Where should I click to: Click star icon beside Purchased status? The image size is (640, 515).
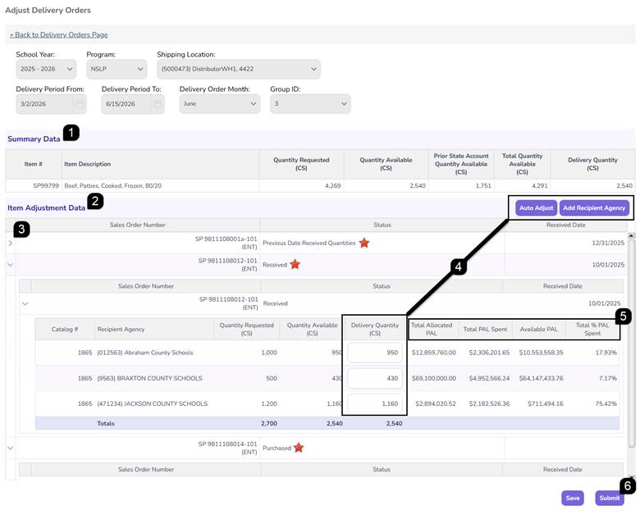299,448
